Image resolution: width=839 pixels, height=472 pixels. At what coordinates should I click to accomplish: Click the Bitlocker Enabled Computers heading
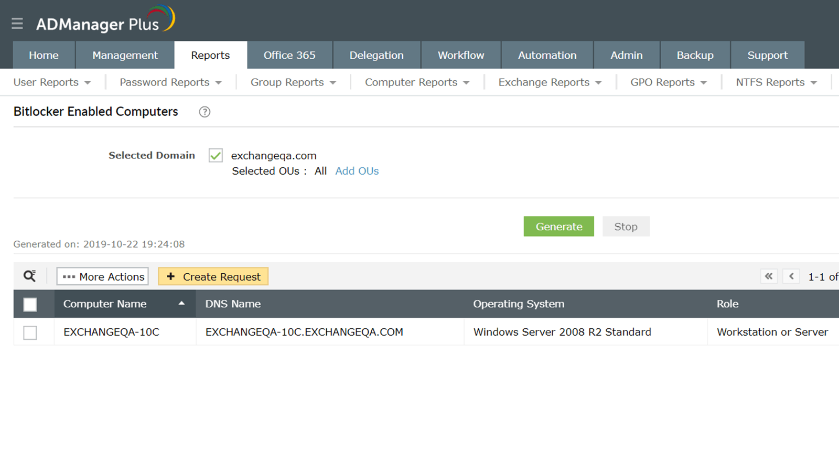pos(96,112)
